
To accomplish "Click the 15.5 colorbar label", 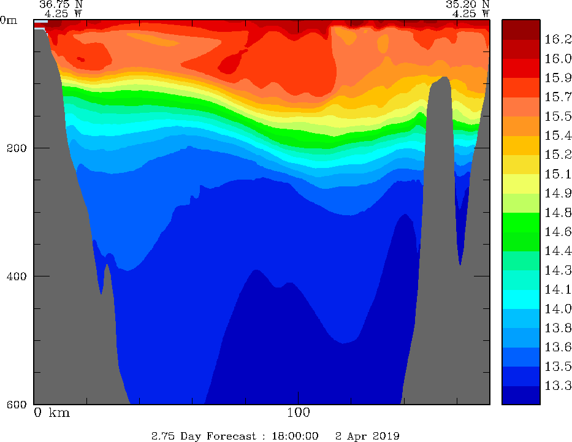I will click(558, 116).
